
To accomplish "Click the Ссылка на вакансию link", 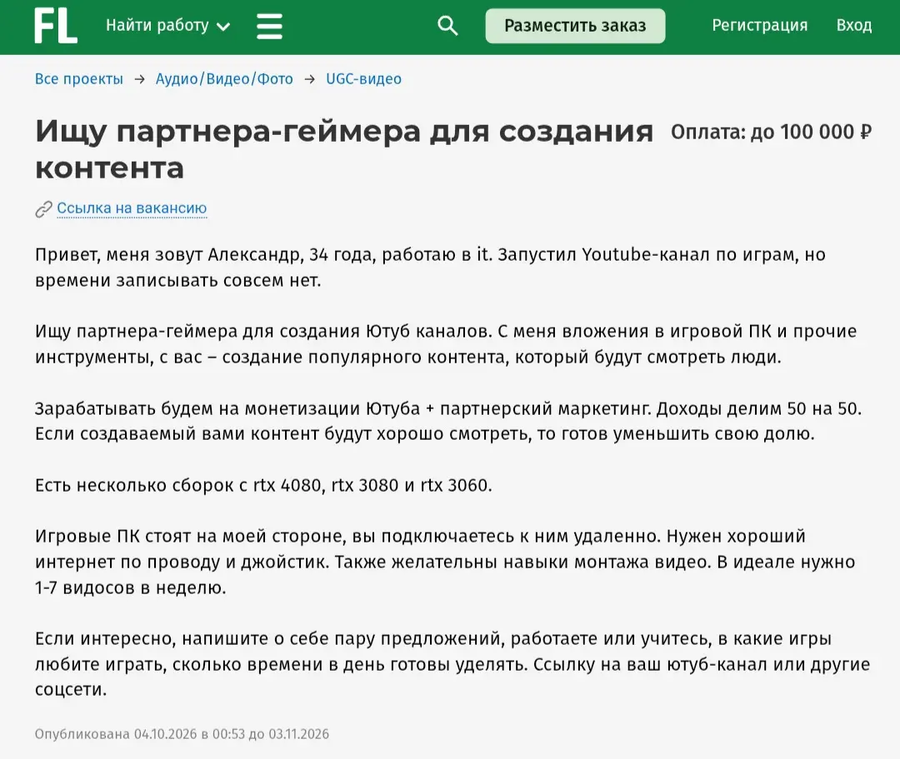I will click(x=132, y=208).
